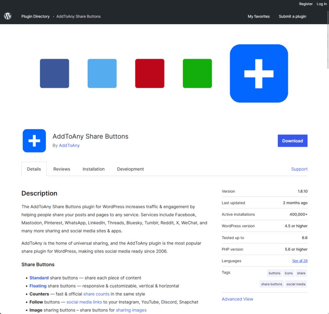This screenshot has height=314, width=329.
Task: Click the Share Buttons subheading
Action: [x=38, y=264]
